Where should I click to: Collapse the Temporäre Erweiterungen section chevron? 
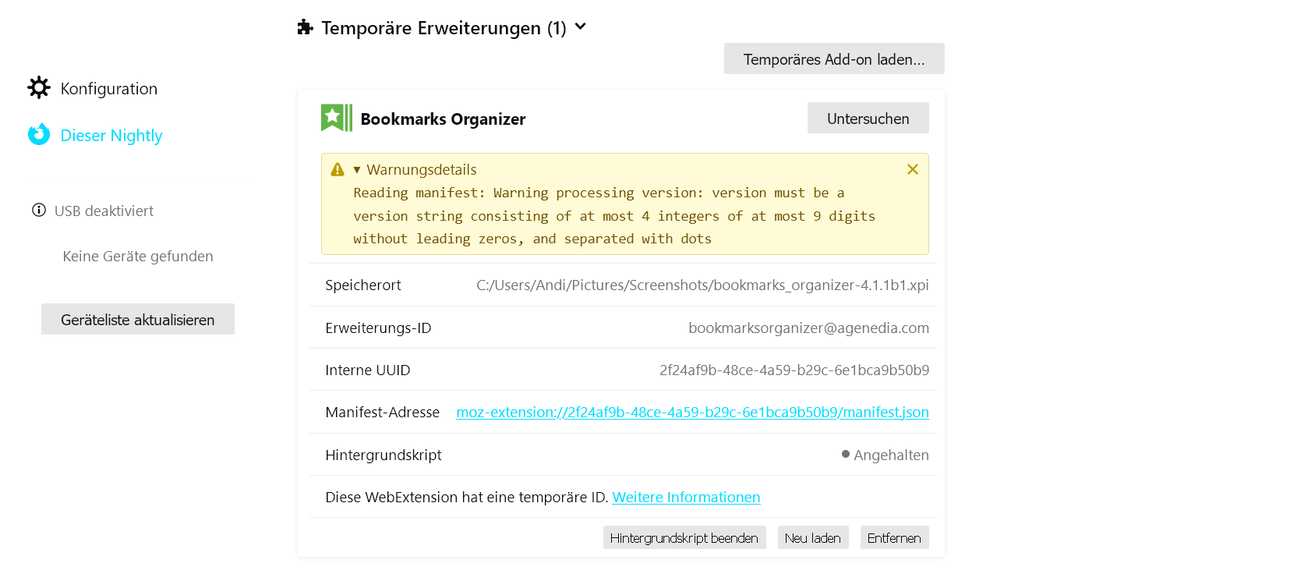click(580, 27)
